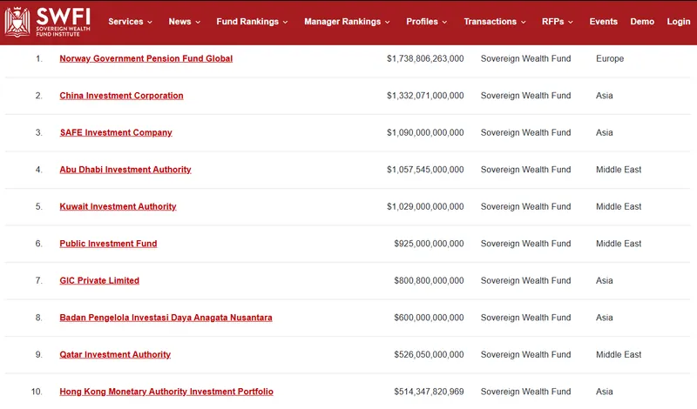697x409 pixels.
Task: Click Sovereign Wealth Fund type in GIC row
Action: pyautogui.click(x=525, y=281)
